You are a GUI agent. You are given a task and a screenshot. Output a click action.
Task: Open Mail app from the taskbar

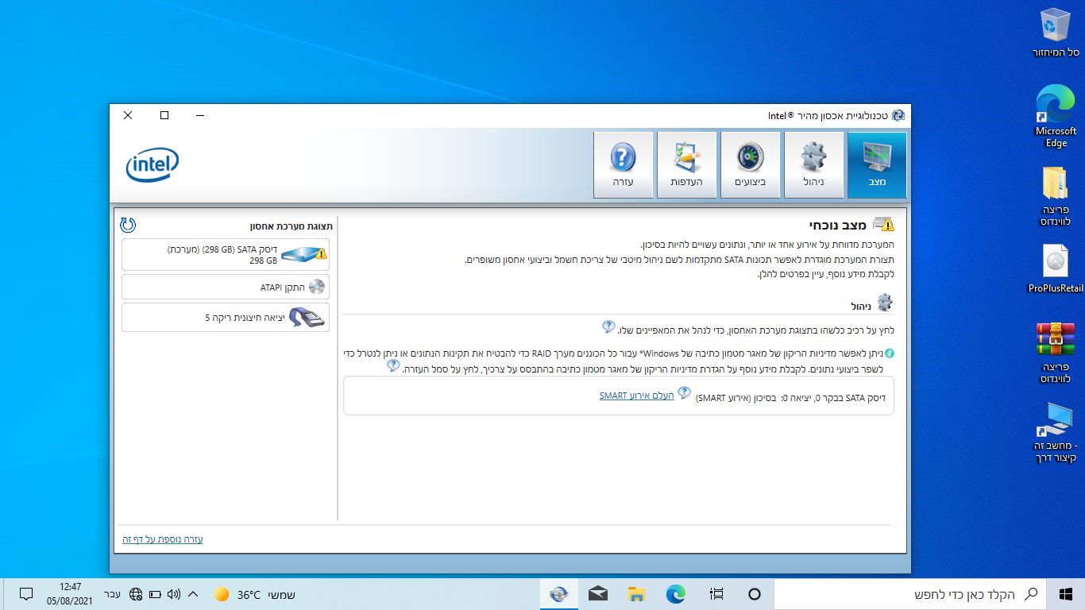(597, 594)
